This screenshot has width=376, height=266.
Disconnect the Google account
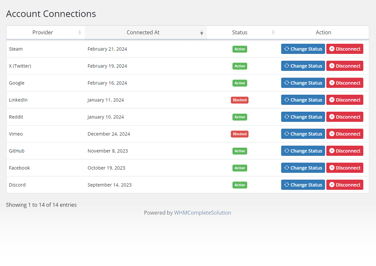point(345,83)
